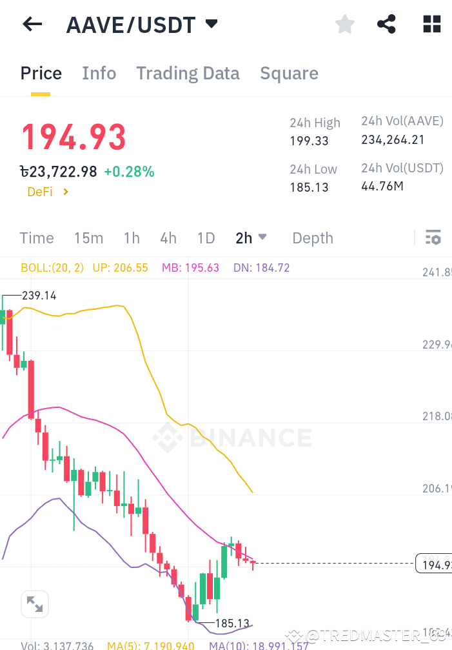Screen dimensions: 452x650
Task: Toggle the BOLL indicator label
Action: 52,267
